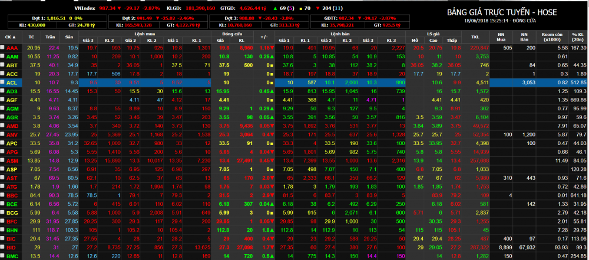Tick the checkbox next to AAA
The height and width of the screenshot is (260, 589).
pos(3,47)
